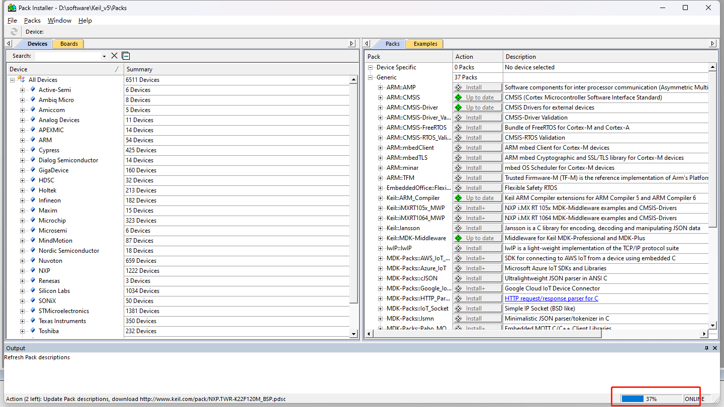Click the refresh pack descriptions toolbar icon
Viewport: 724px width, 407px height.
(14, 32)
